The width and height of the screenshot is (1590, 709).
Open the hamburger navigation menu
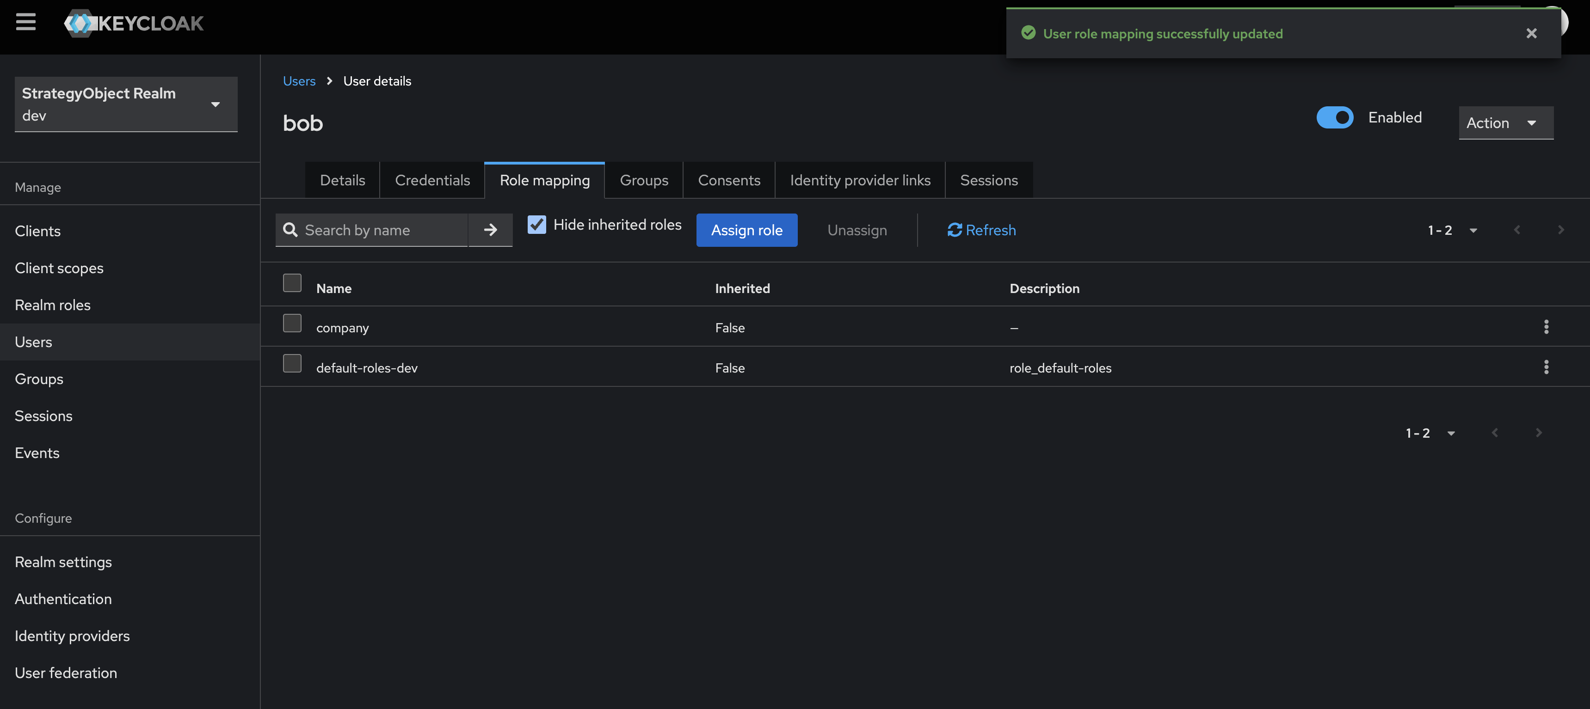[x=25, y=22]
